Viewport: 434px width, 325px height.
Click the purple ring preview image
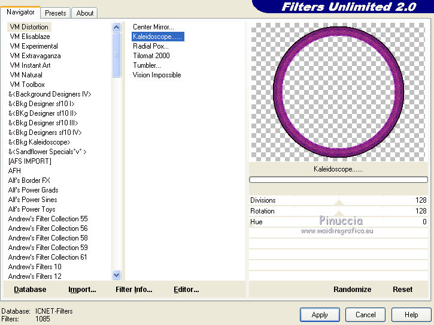338,92
